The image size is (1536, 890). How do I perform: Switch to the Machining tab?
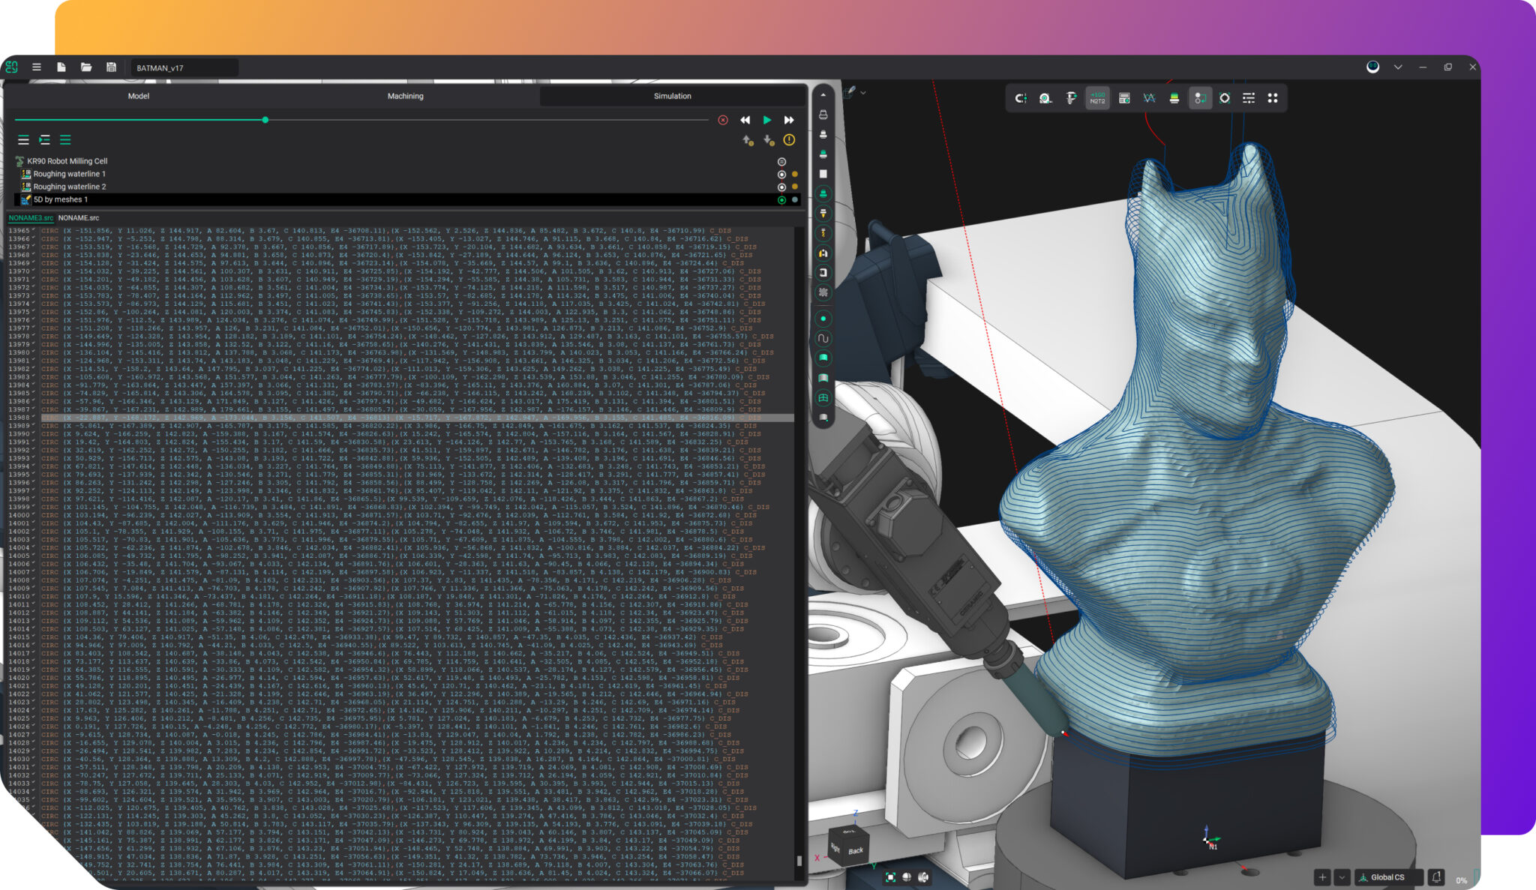(405, 96)
